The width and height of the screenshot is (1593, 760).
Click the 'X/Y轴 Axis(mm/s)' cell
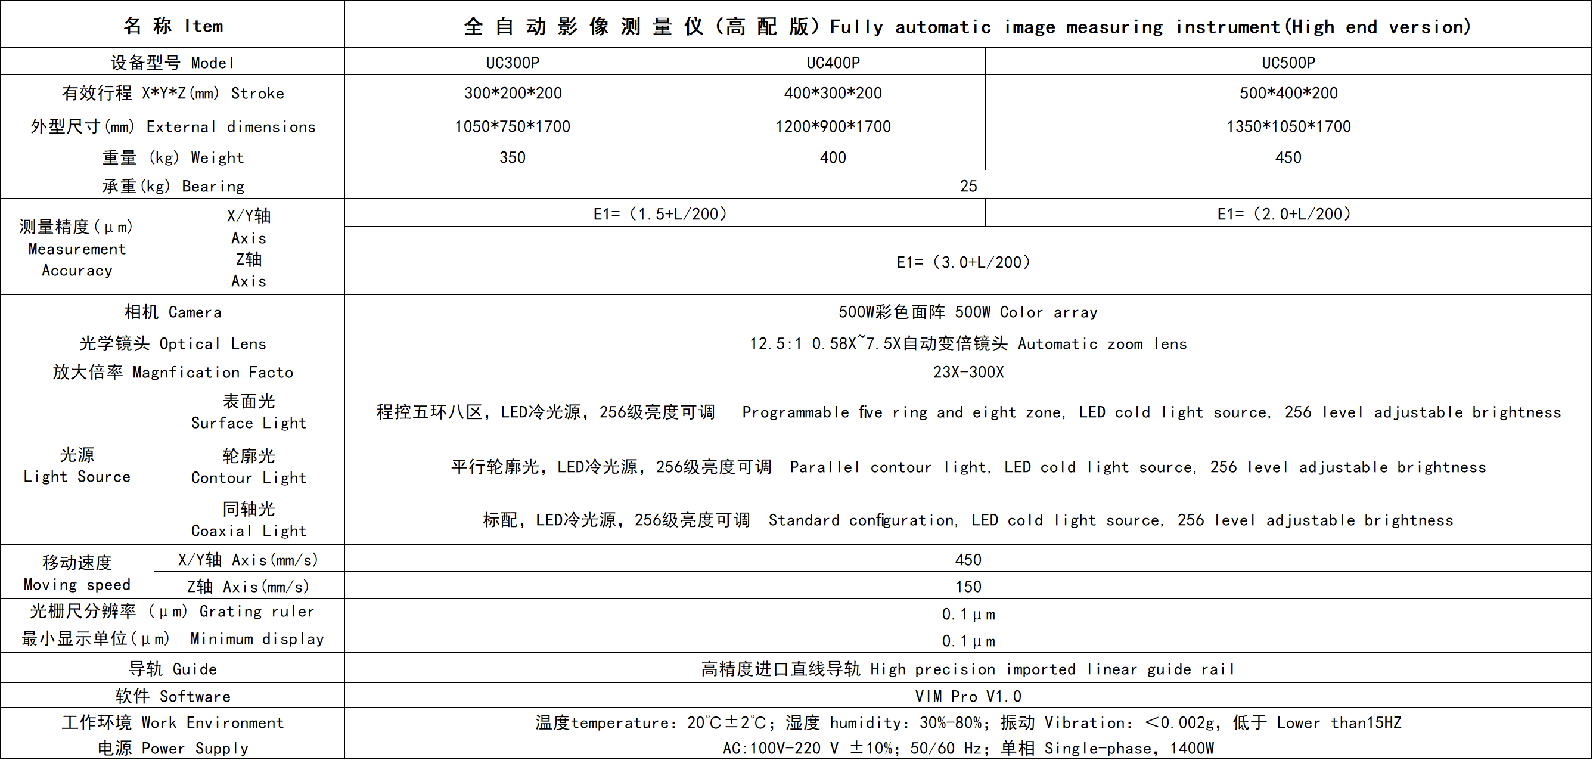249,560
